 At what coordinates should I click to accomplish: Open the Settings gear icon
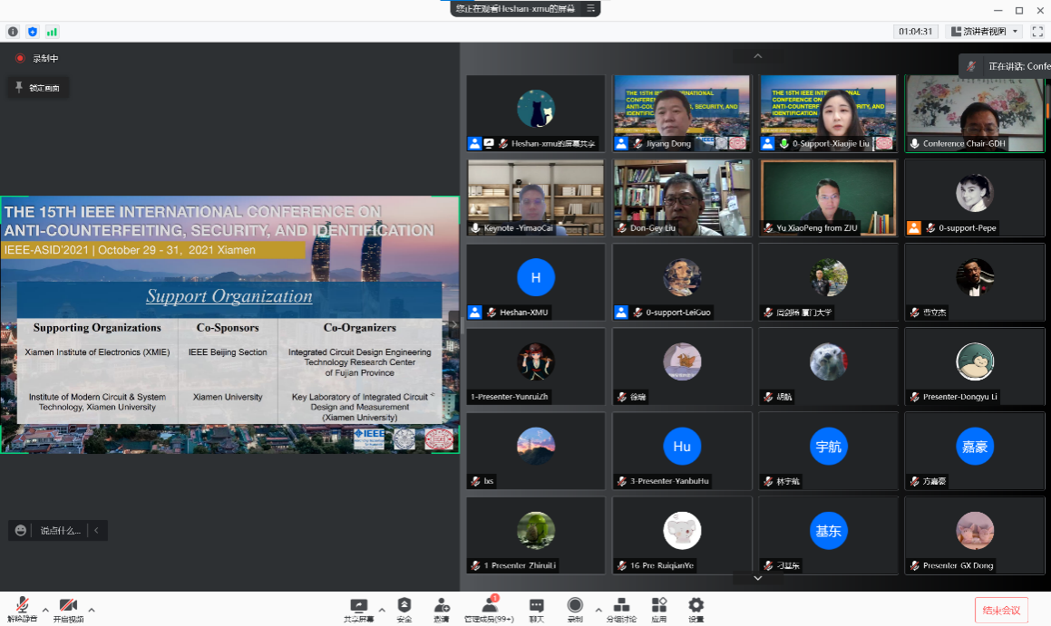(696, 606)
